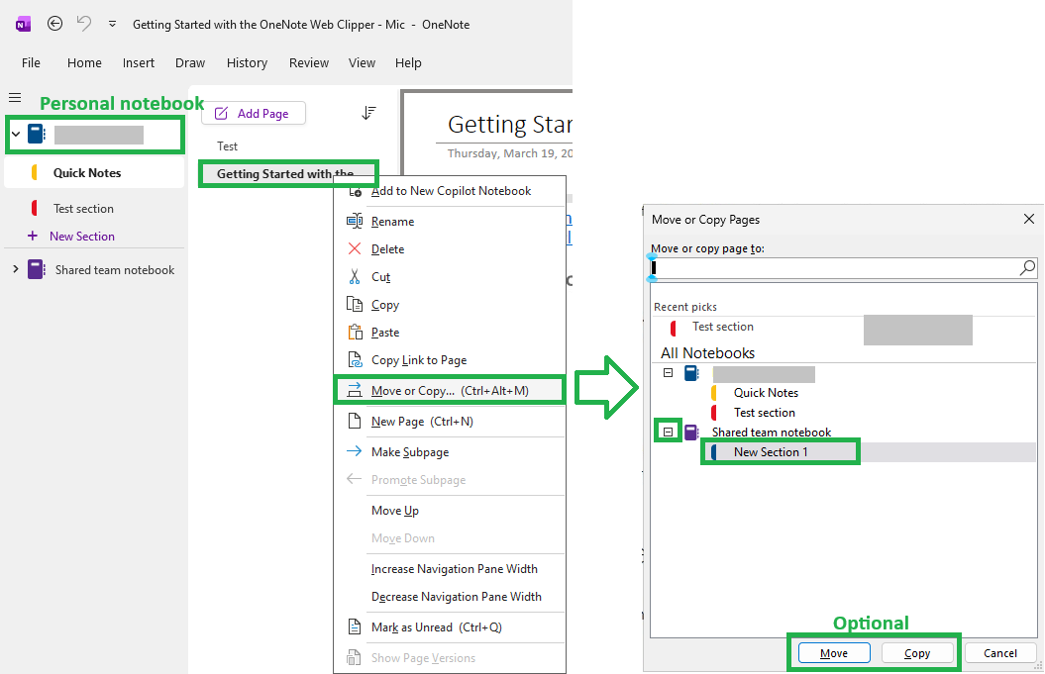Choose Add to New Copilot Notebook
Screen dimensions: 1045x674
pyautogui.click(x=452, y=190)
